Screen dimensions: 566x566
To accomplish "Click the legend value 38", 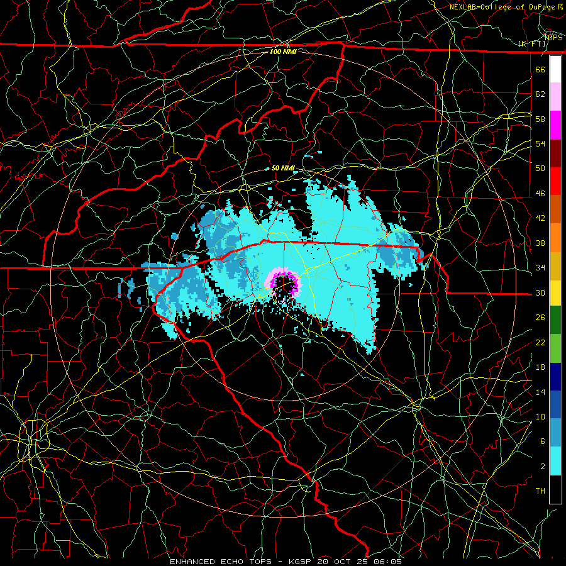I will click(x=540, y=243).
